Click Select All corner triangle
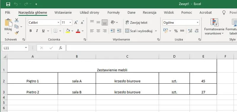 pos(5,57)
